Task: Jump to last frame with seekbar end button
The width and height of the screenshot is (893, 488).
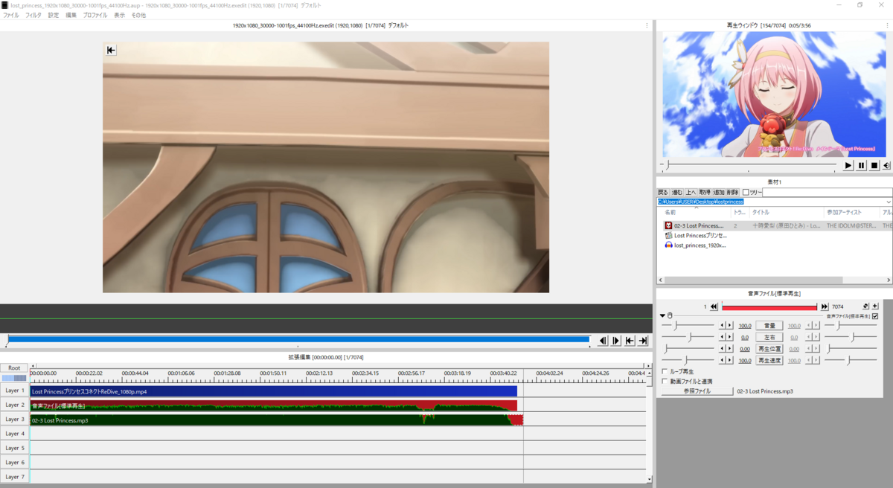Action: point(642,341)
